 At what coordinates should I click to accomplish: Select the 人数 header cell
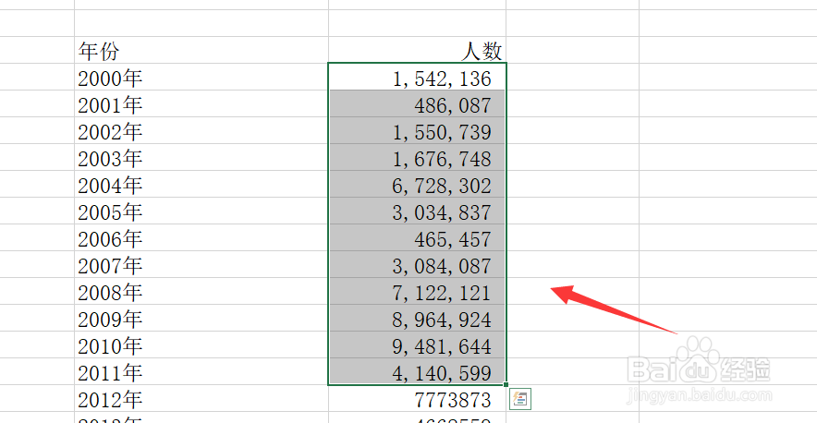pyautogui.click(x=417, y=51)
